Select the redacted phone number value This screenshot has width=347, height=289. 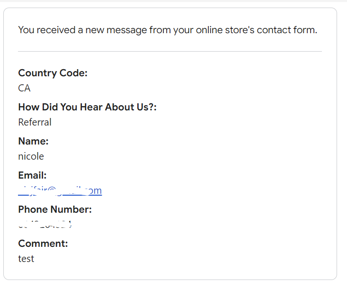[45, 225]
